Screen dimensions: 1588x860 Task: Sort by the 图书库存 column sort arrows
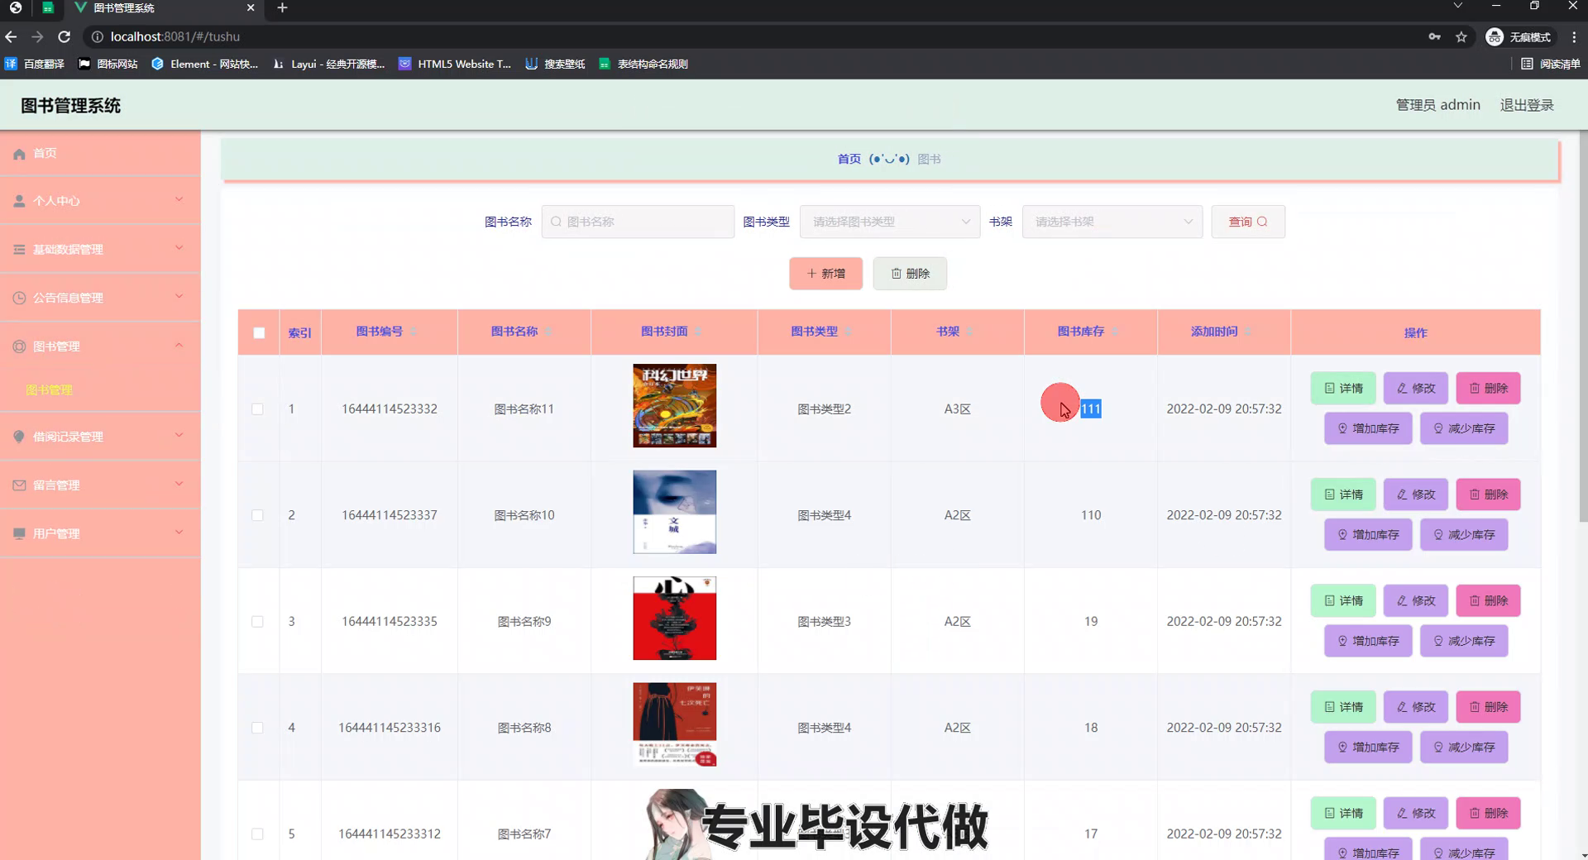[x=1115, y=332]
